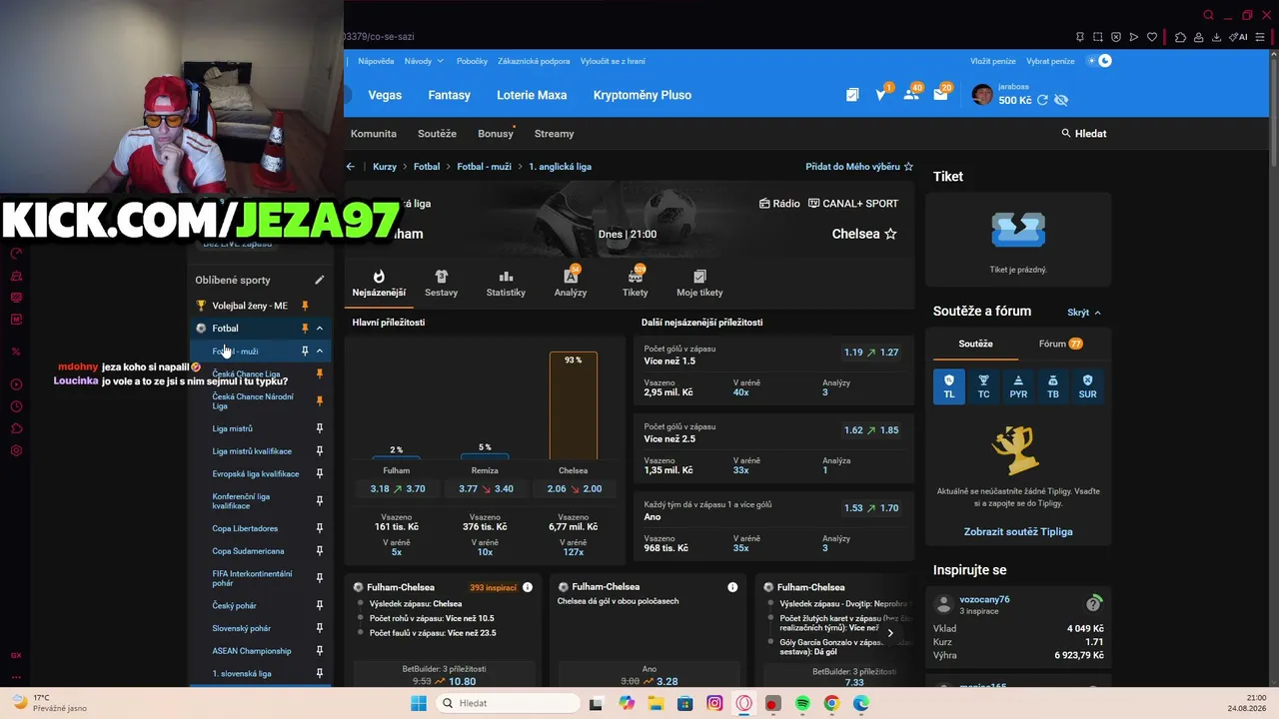Open the Radio broadcast icon

(x=779, y=204)
